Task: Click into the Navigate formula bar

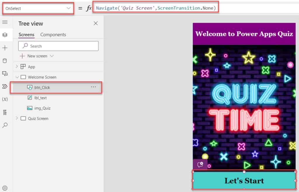Action: (156, 8)
